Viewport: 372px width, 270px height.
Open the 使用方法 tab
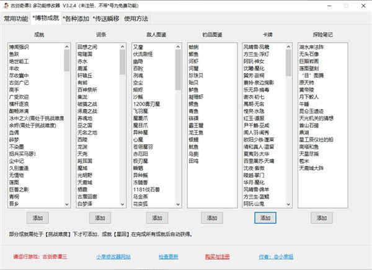(136, 19)
